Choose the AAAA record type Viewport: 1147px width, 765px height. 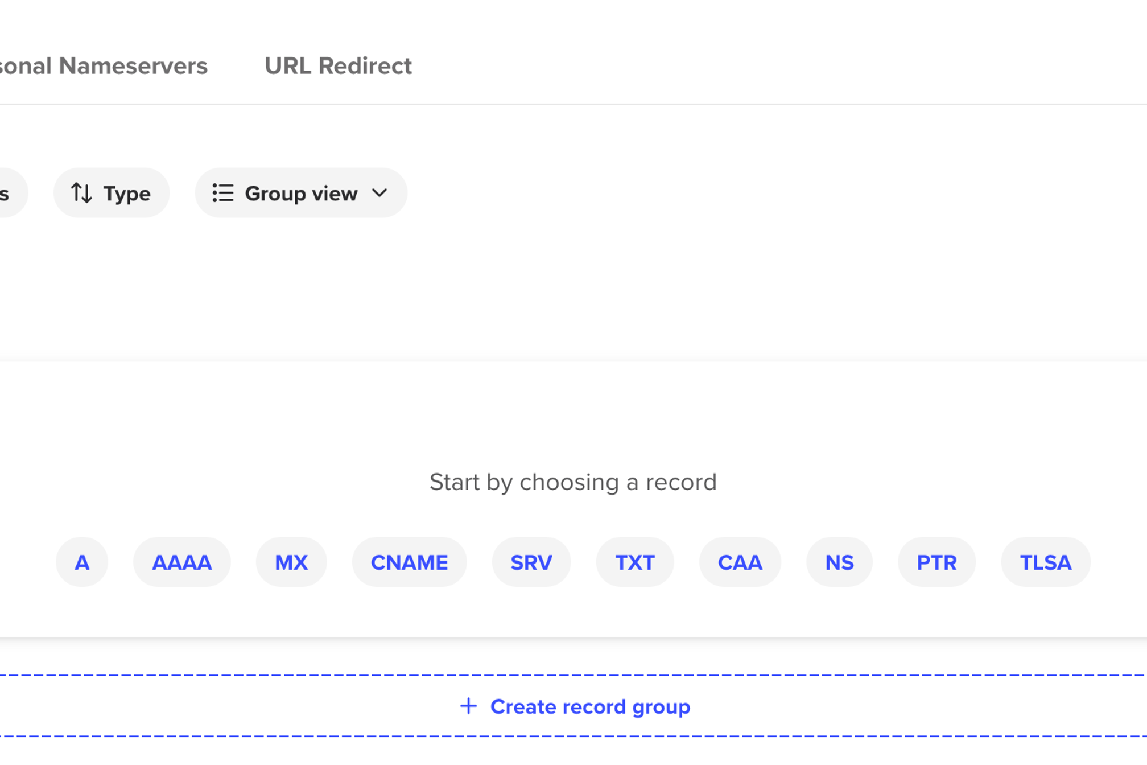182,562
